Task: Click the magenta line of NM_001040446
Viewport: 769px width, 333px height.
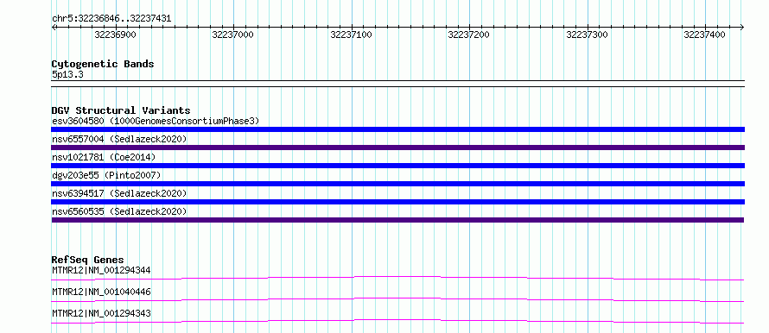Action: coord(397,299)
